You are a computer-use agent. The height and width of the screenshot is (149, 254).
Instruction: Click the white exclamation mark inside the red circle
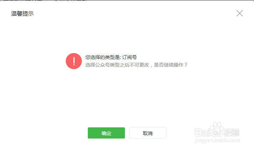click(74, 61)
